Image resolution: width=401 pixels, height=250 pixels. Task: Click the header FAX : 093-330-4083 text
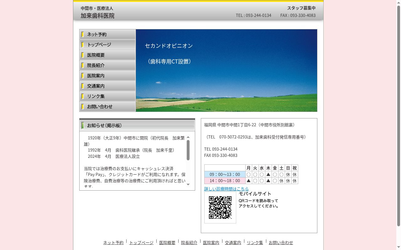point(298,15)
